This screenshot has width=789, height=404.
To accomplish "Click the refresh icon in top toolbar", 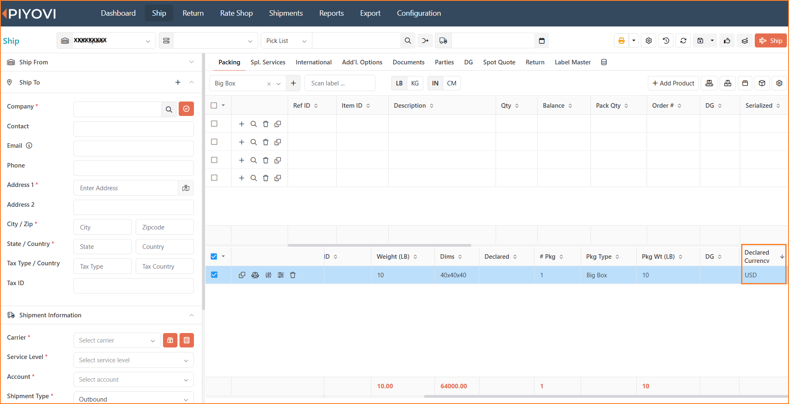I will coord(683,40).
